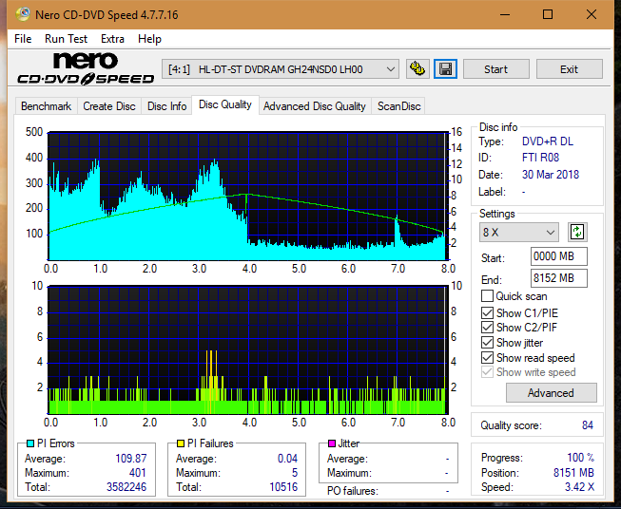Open the 8 X speed dropdown
621x509 pixels.
(519, 232)
